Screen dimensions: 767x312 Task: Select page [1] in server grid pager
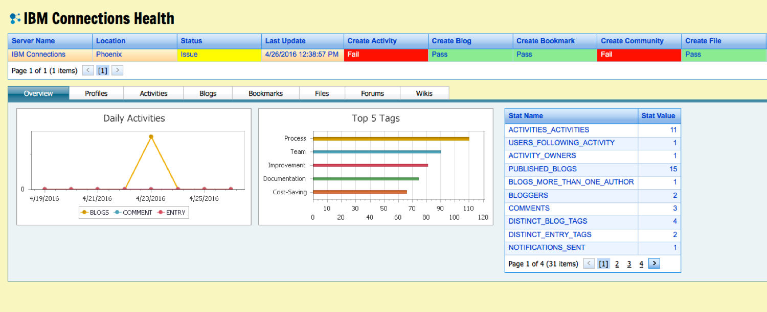(102, 71)
